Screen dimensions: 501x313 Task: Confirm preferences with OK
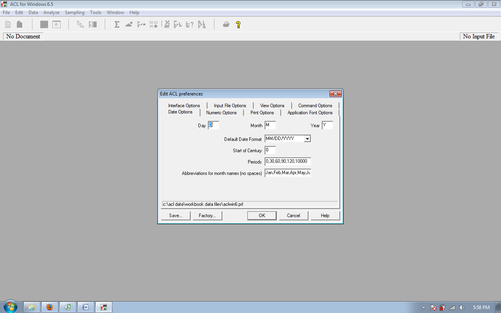pyautogui.click(x=262, y=216)
